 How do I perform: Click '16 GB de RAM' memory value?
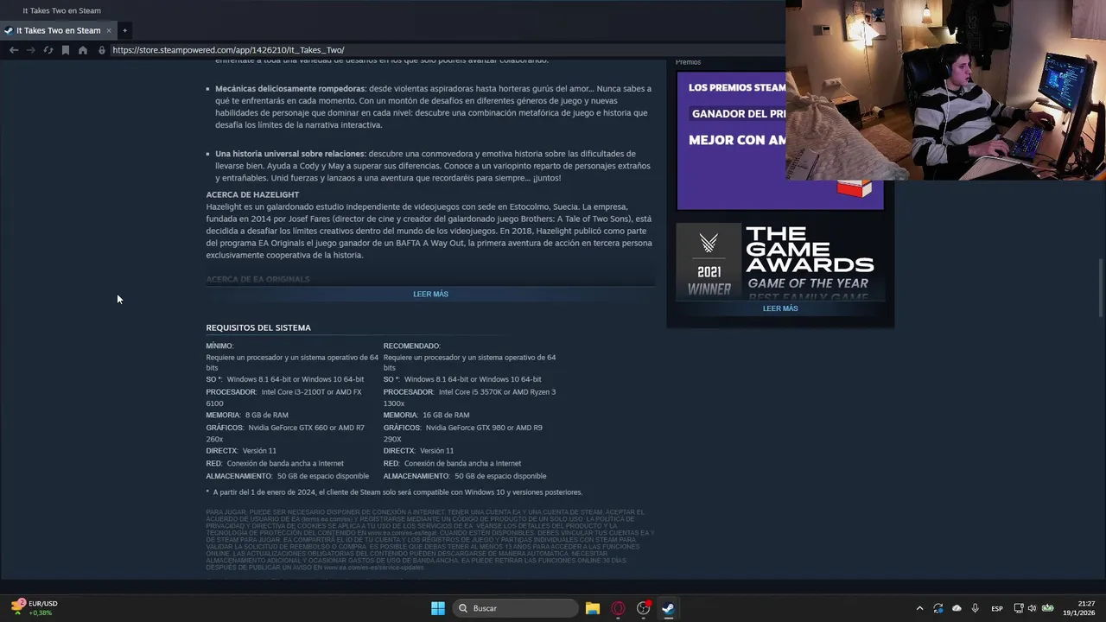[x=446, y=415]
